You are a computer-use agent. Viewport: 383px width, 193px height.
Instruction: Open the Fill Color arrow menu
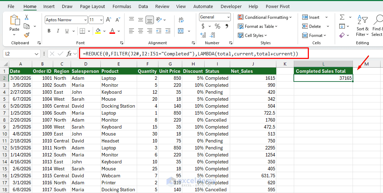coord(104,31)
